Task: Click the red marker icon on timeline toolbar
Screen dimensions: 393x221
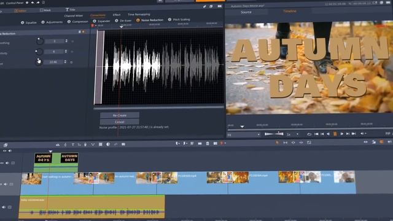Action: [221, 143]
